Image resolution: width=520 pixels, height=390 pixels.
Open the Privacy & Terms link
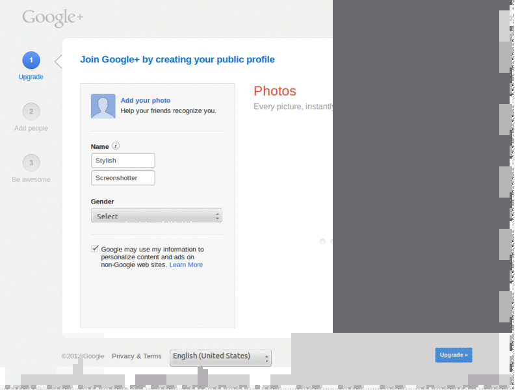click(136, 356)
